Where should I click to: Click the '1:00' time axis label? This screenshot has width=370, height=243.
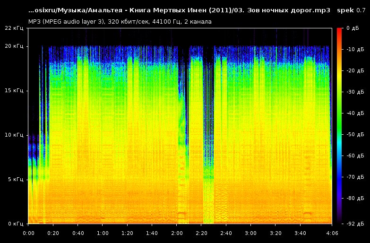tap(103, 234)
